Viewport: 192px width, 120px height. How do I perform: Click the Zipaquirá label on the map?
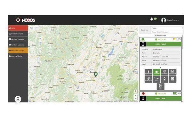pyautogui.click(x=99, y=47)
